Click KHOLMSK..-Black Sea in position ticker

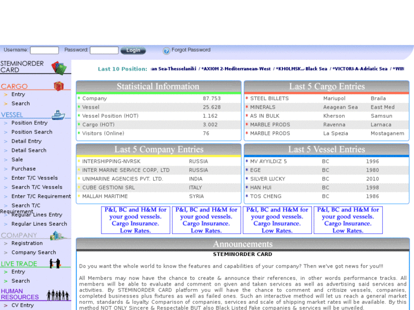(x=301, y=69)
